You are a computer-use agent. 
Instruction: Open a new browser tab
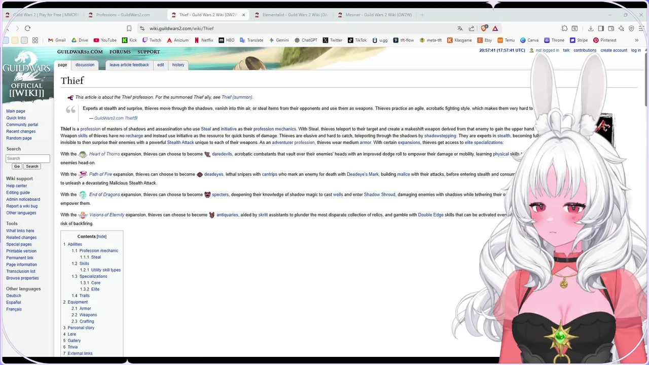pos(422,15)
